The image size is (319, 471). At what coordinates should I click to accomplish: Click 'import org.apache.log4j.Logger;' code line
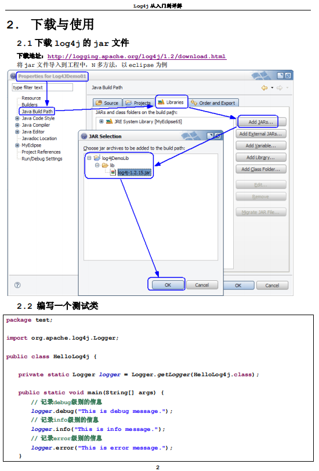pyautogui.click(x=62, y=338)
